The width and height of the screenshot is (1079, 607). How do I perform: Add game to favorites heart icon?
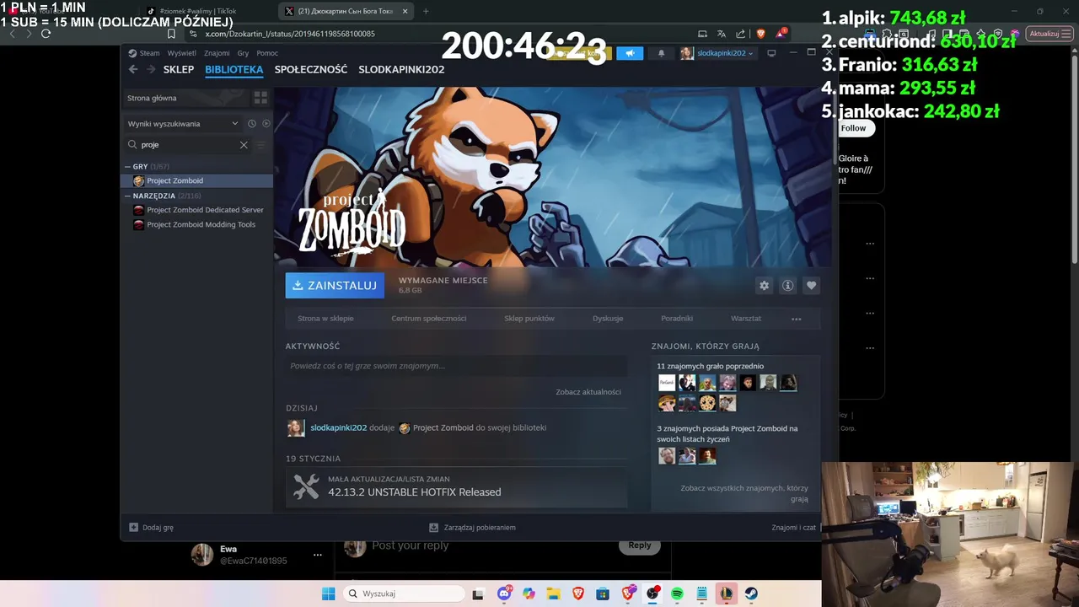(811, 286)
